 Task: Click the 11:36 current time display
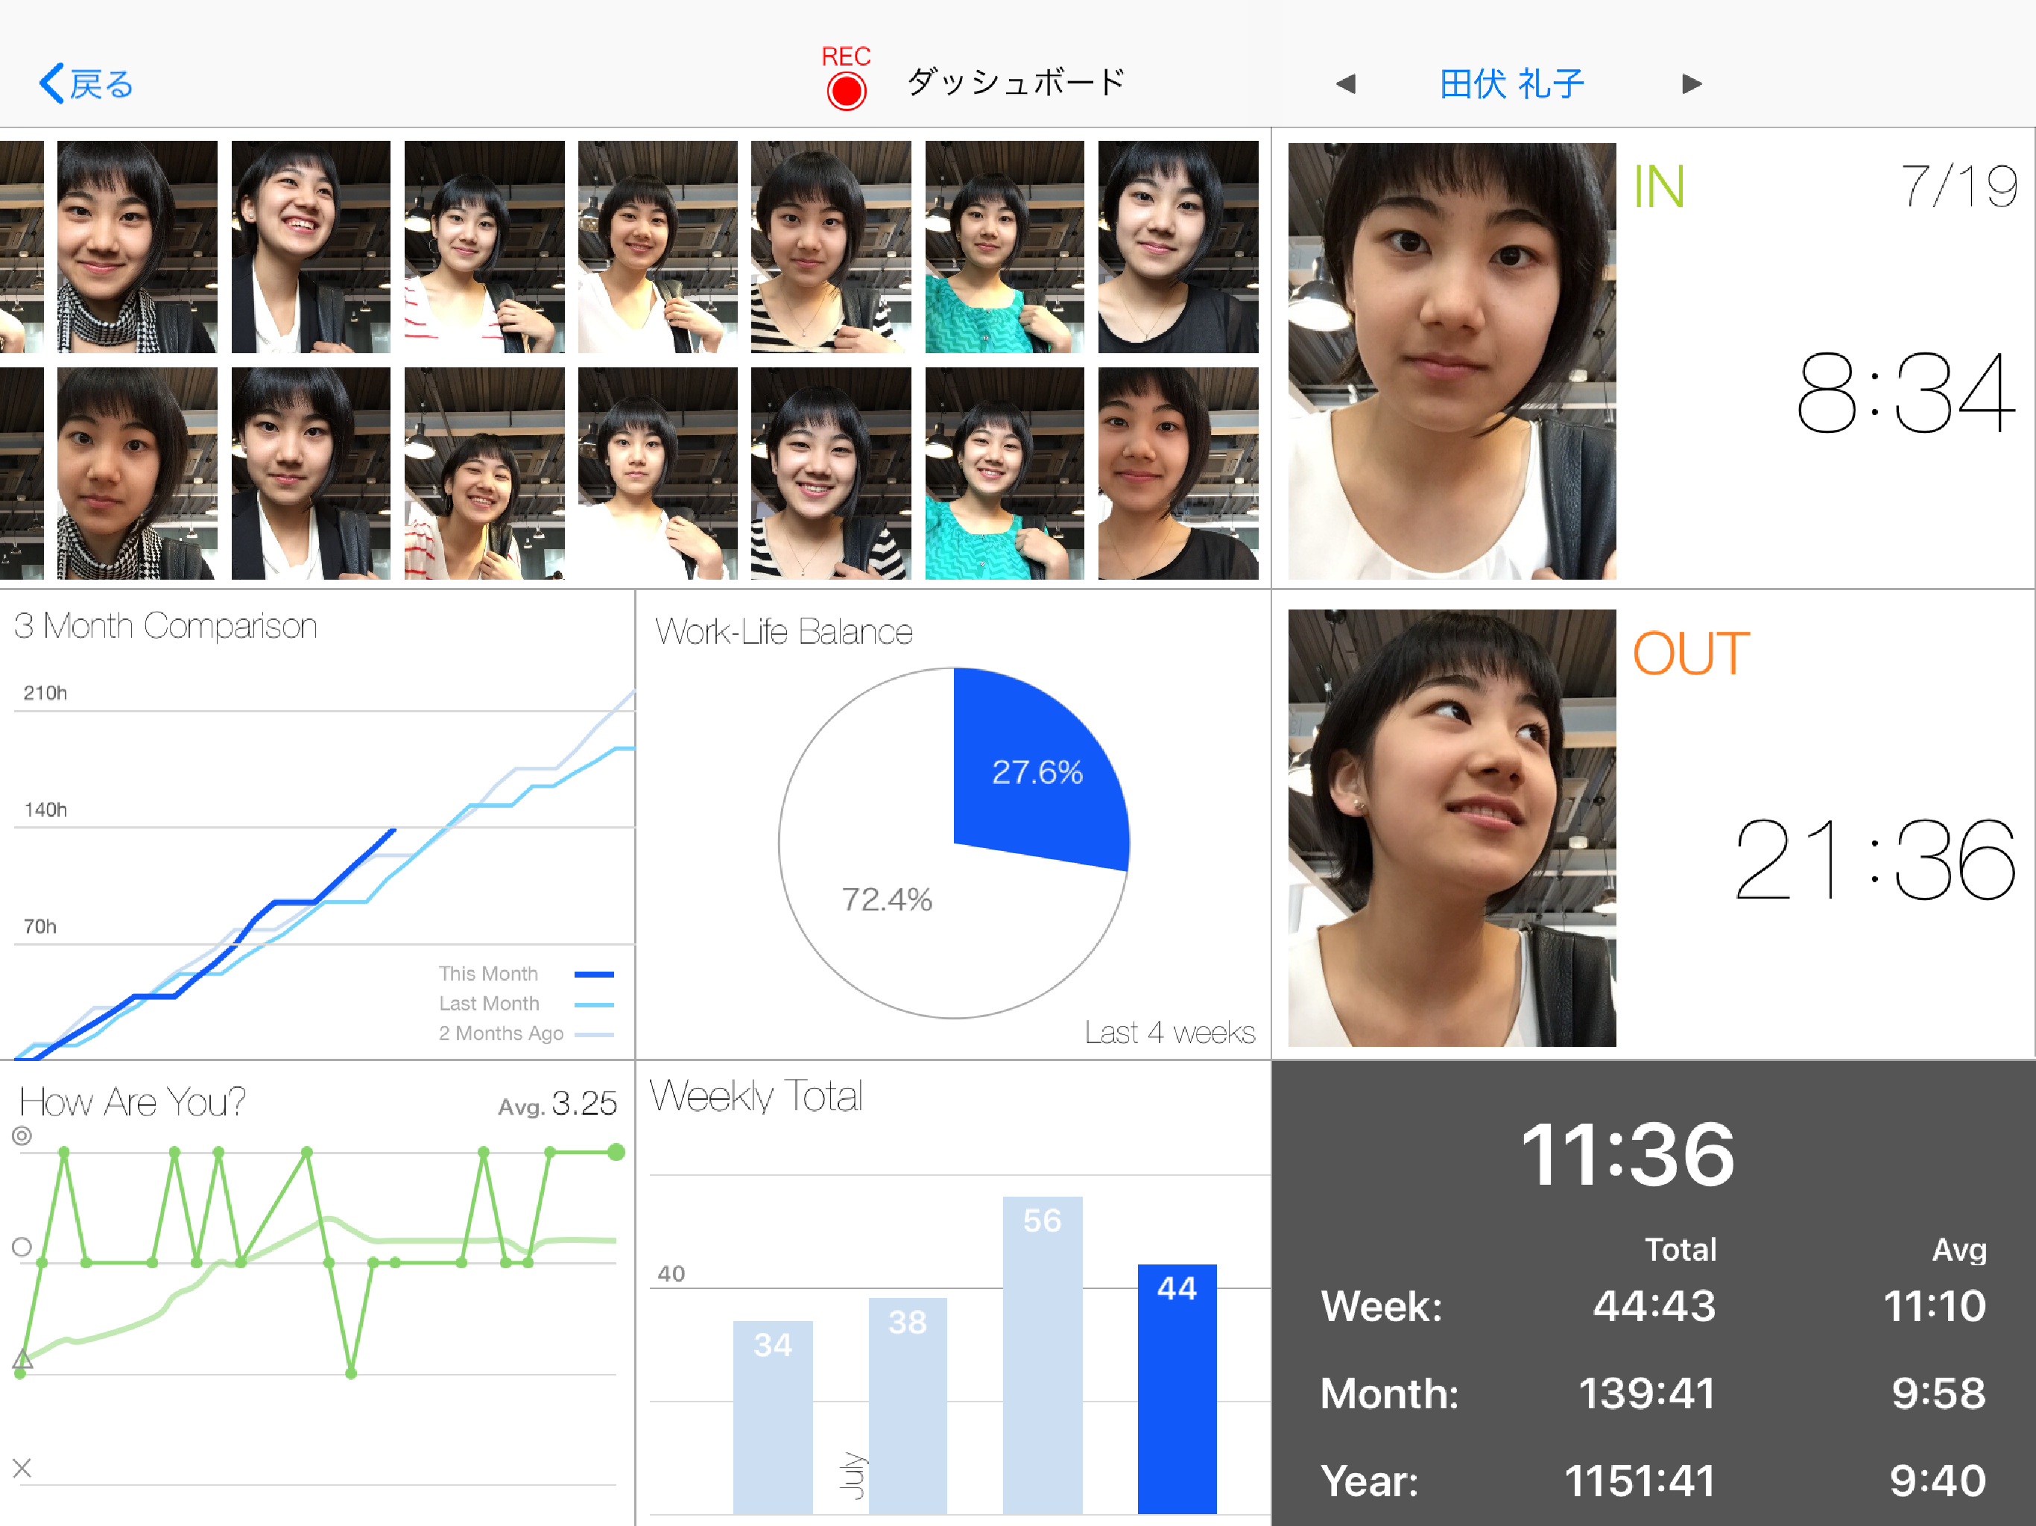(1628, 1154)
